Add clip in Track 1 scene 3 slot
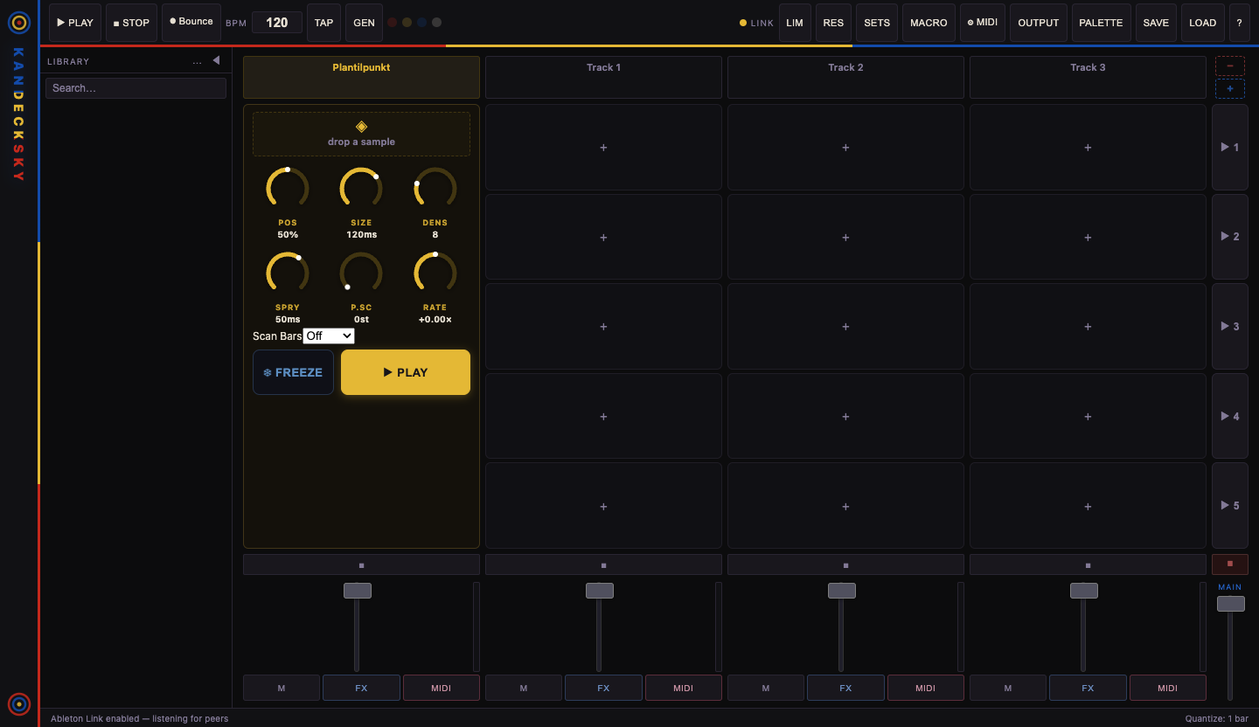Image resolution: width=1259 pixels, height=727 pixels. tap(603, 327)
